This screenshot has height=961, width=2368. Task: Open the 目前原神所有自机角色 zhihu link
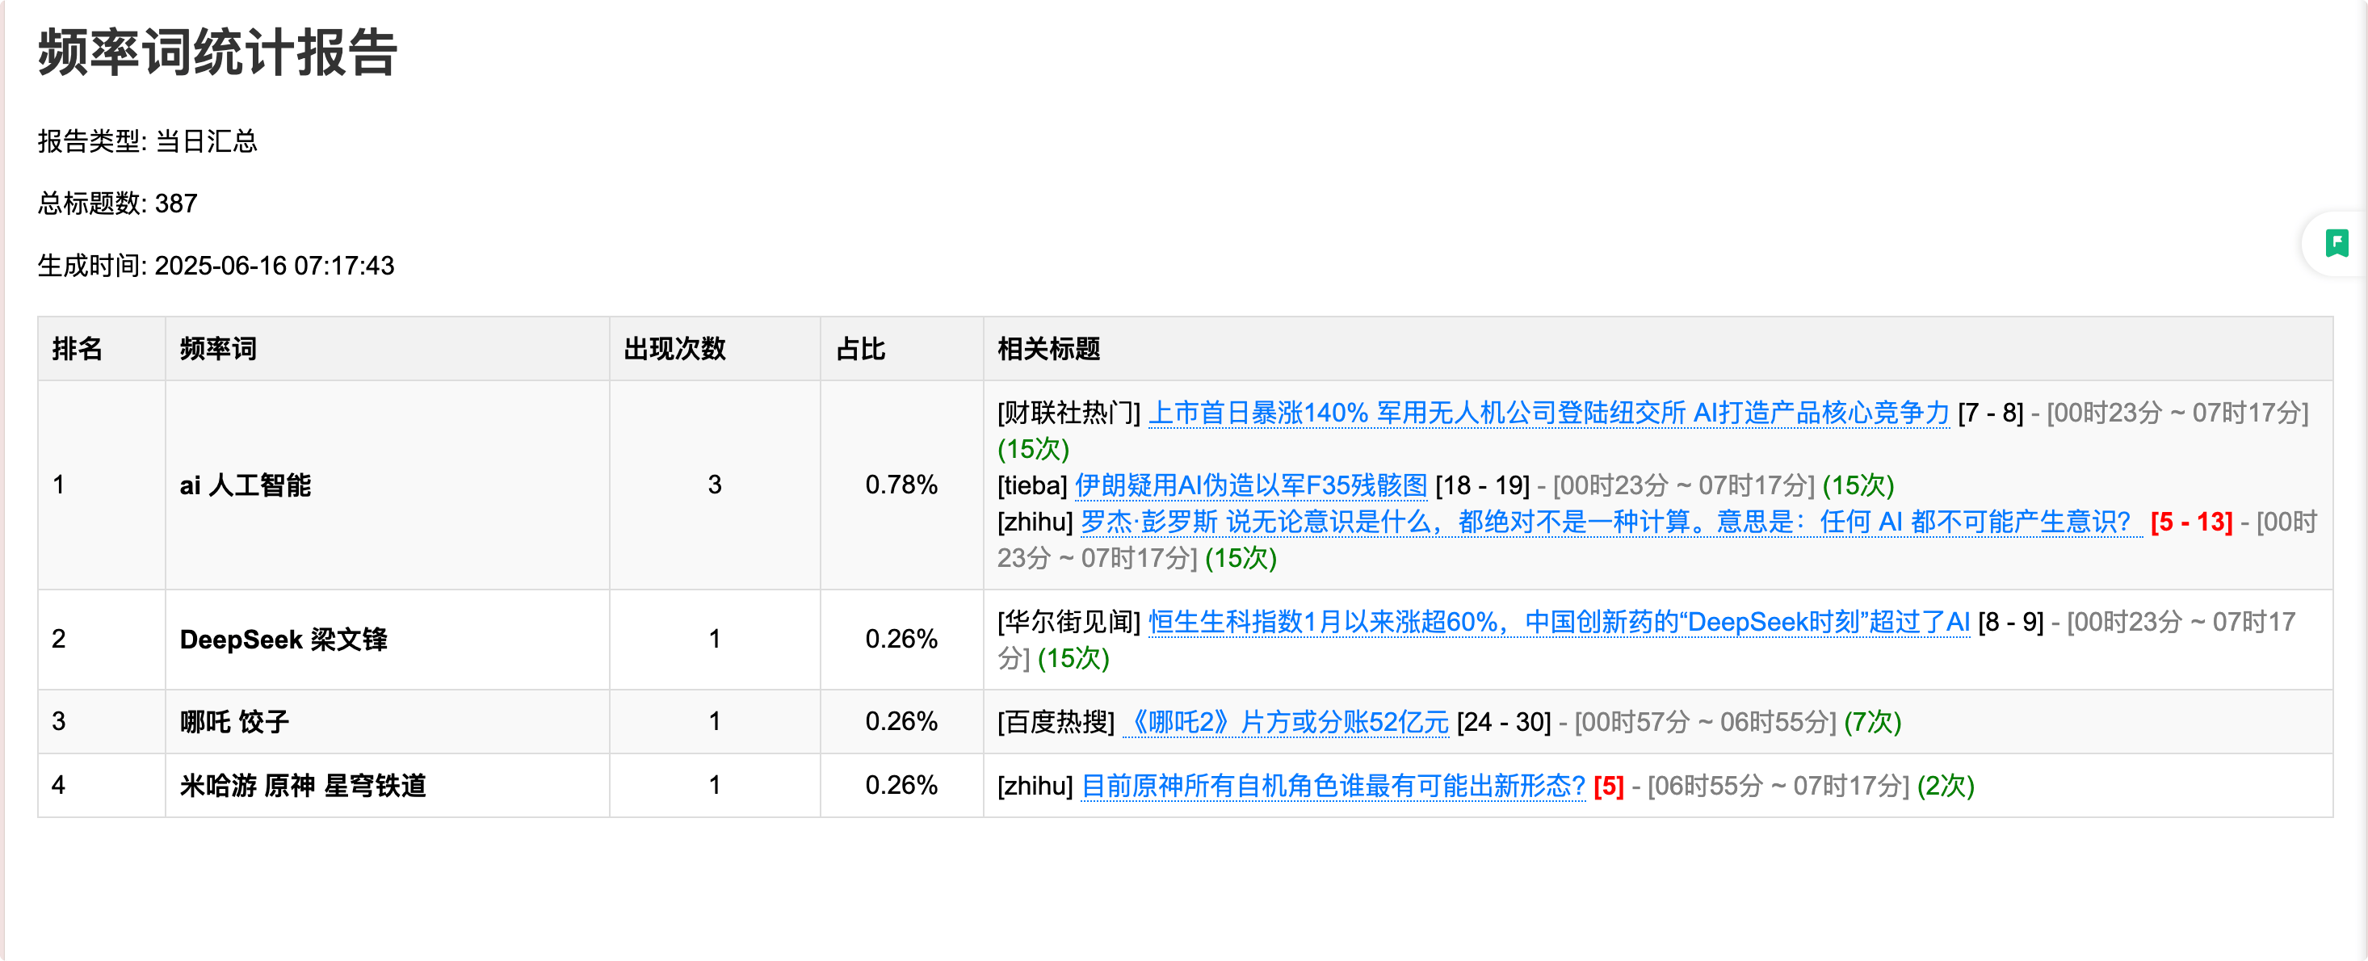coord(1334,786)
